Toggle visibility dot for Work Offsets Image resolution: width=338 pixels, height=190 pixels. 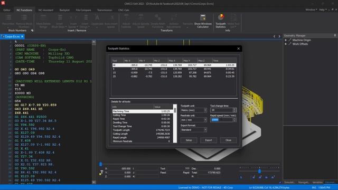pos(286,44)
